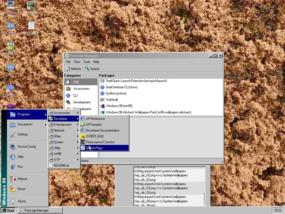Open the Docs folder desktop icon

click(x=10, y=69)
